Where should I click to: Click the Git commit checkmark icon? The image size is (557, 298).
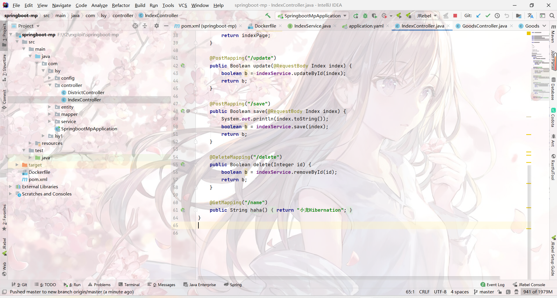pyautogui.click(x=488, y=16)
